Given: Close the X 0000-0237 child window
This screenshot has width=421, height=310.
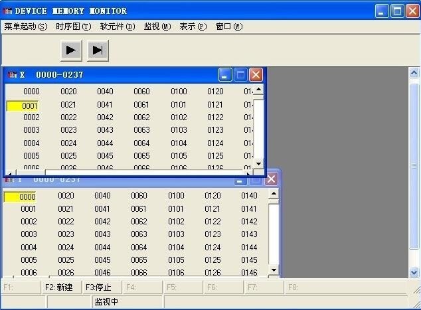Looking at the screenshot, I should point(256,74).
